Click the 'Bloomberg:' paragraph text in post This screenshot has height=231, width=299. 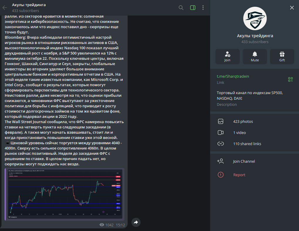(64, 77)
